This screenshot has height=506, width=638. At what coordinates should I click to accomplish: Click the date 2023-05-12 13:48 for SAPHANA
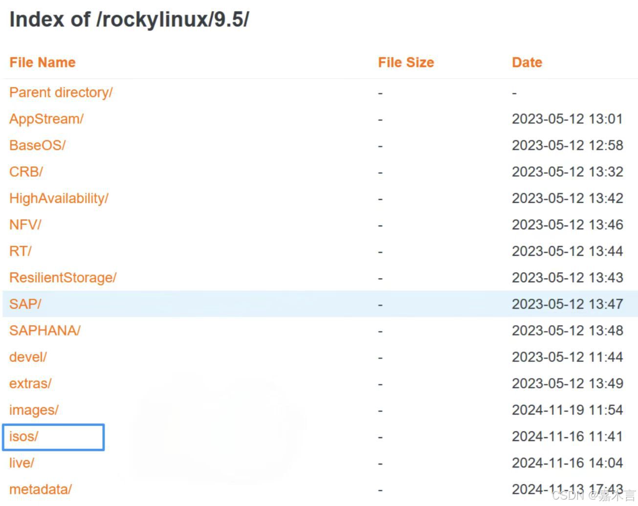coord(567,330)
